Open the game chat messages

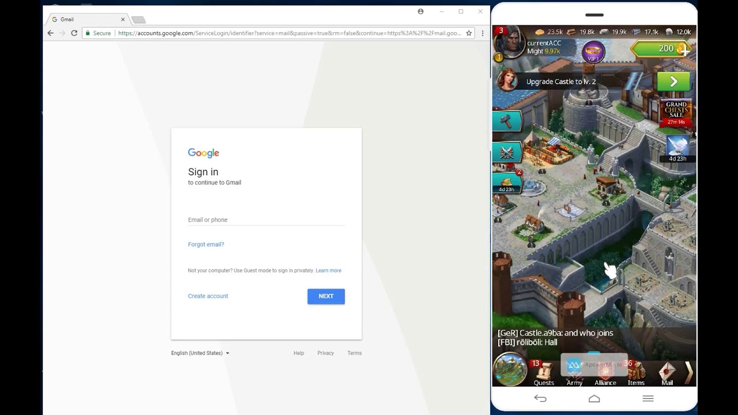point(594,337)
